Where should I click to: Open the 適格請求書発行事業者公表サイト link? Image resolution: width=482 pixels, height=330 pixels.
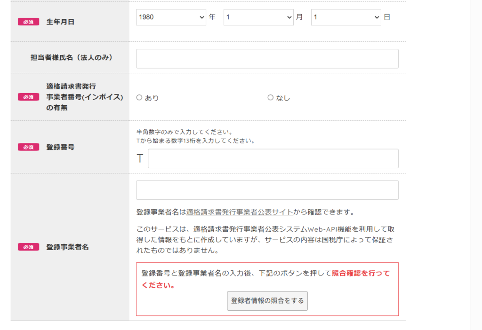(x=240, y=212)
